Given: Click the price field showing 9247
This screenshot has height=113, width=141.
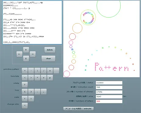Looking at the screenshot, I should (x=109, y=97).
